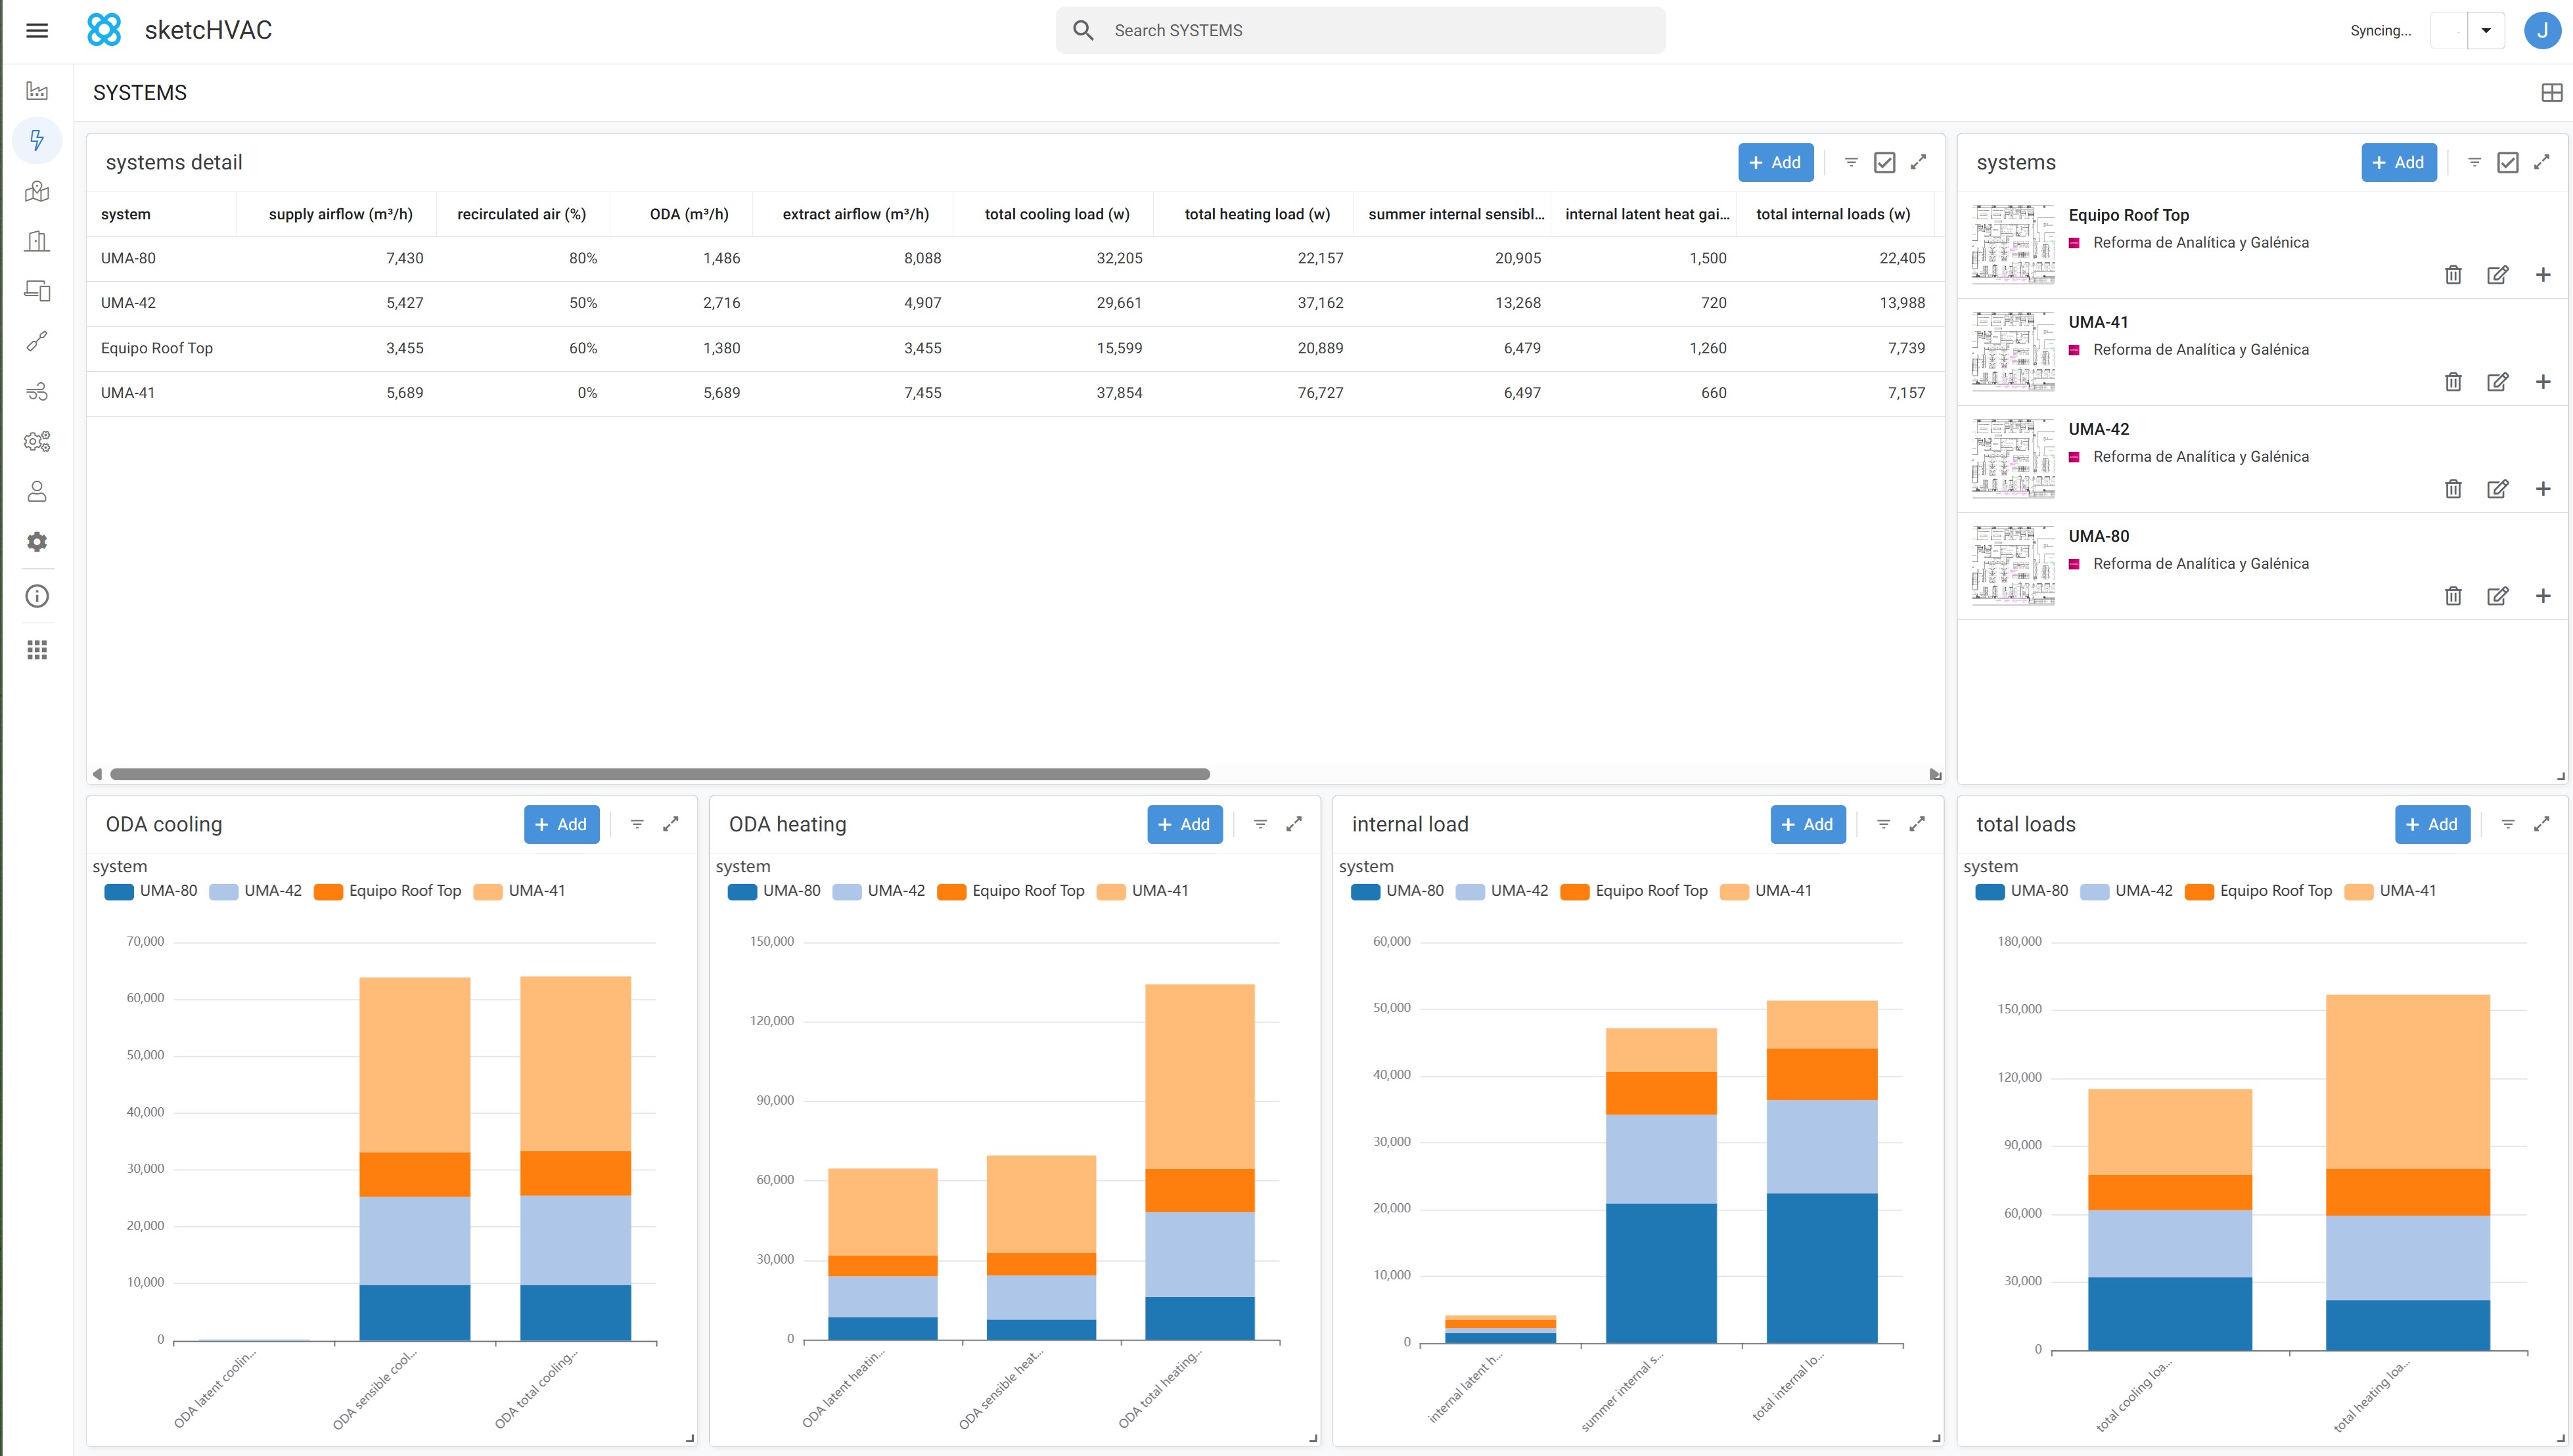Open the airflow wind icon in sidebar
The height and width of the screenshot is (1456, 2573).
[x=37, y=391]
